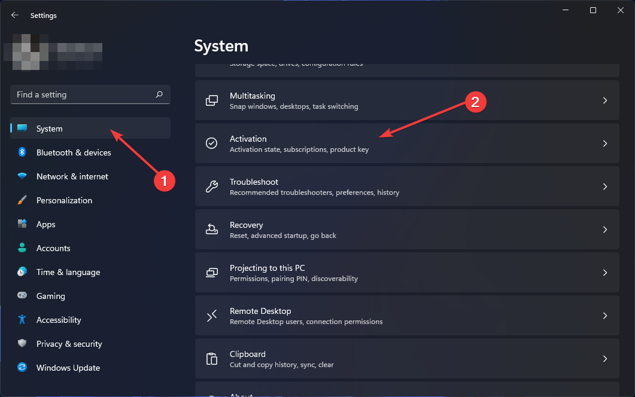Click the Accessibility figure icon

tap(22, 319)
